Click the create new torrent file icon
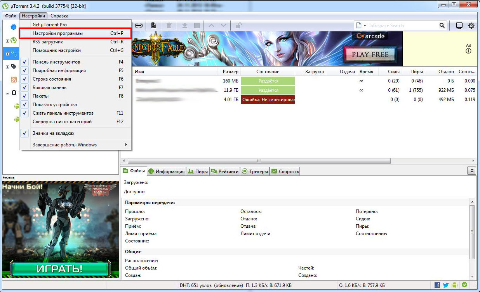This screenshot has height=292, width=480. [x=154, y=26]
